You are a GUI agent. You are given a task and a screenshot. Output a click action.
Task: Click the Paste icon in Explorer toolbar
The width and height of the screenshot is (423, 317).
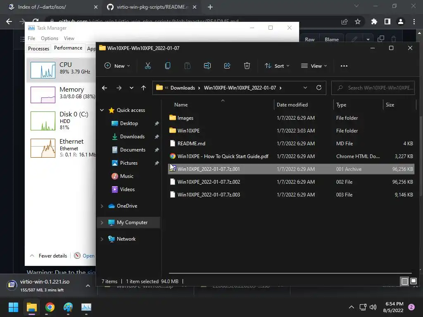(x=187, y=66)
